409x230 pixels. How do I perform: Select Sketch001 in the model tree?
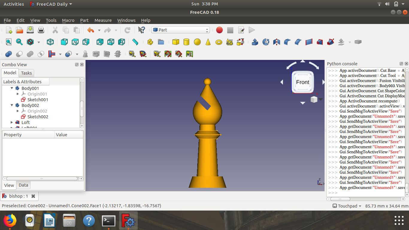[x=38, y=100]
